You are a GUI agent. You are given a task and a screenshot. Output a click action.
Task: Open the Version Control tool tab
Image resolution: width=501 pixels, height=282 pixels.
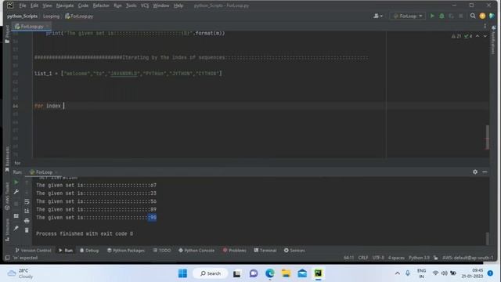[x=33, y=251]
